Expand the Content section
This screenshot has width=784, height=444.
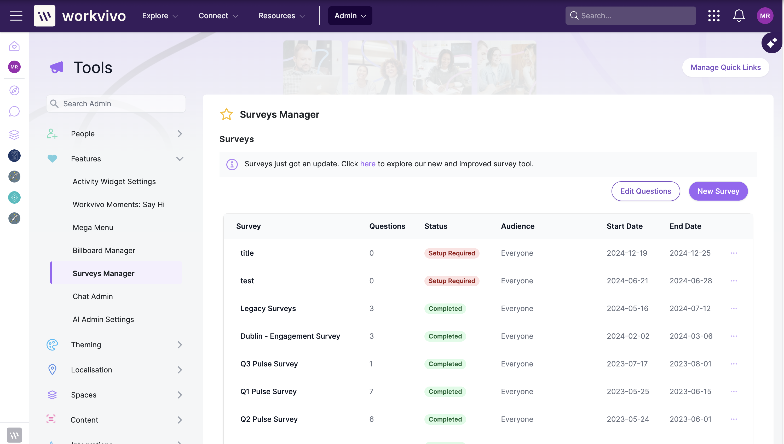pyautogui.click(x=115, y=420)
